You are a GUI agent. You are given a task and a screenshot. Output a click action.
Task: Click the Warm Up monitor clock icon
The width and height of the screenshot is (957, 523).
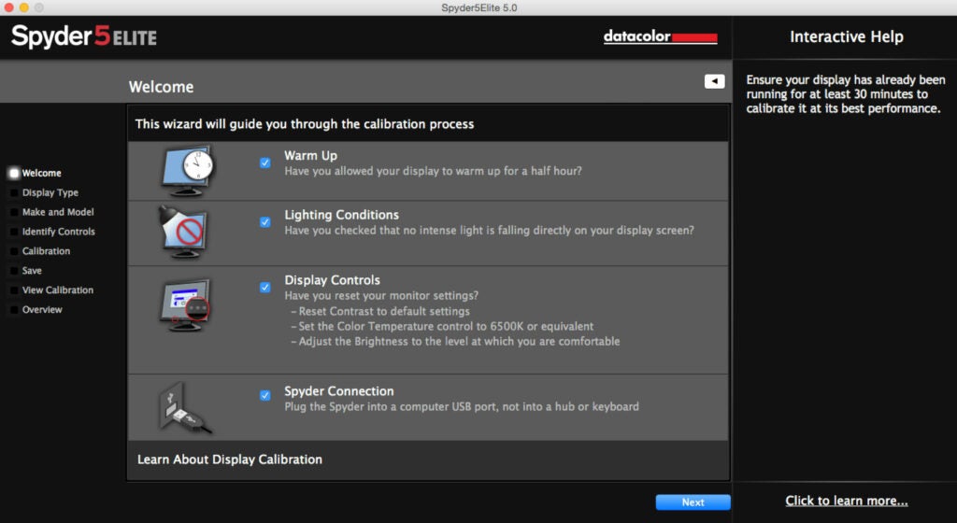point(187,171)
